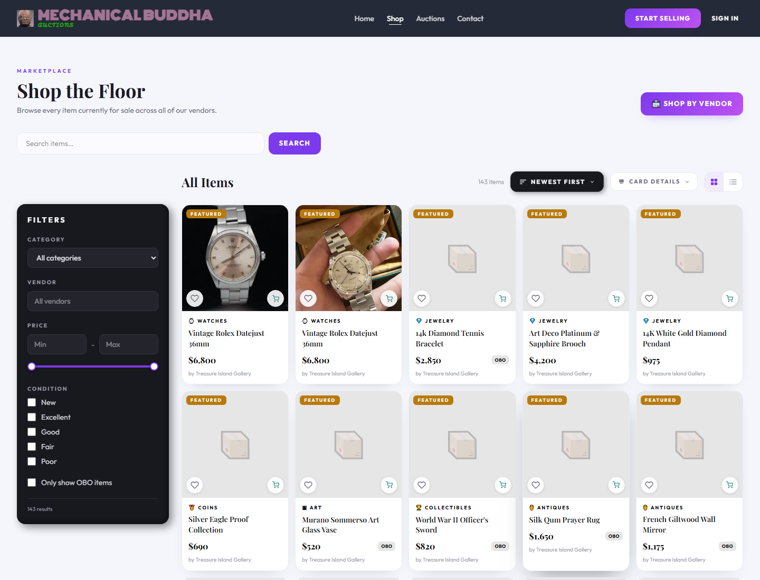Click Sign In

pos(725,18)
